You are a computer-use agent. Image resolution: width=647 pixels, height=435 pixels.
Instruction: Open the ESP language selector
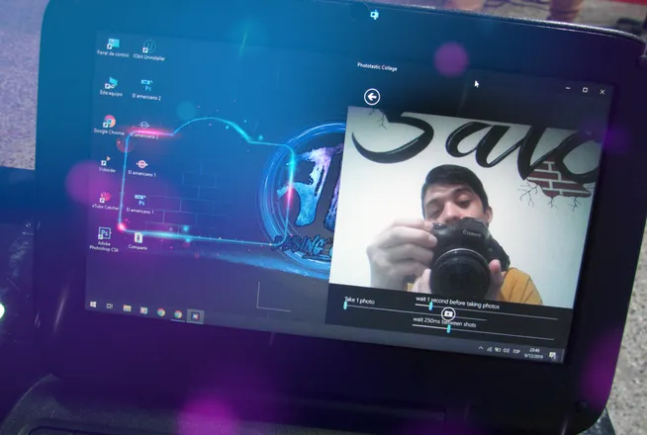click(x=516, y=351)
